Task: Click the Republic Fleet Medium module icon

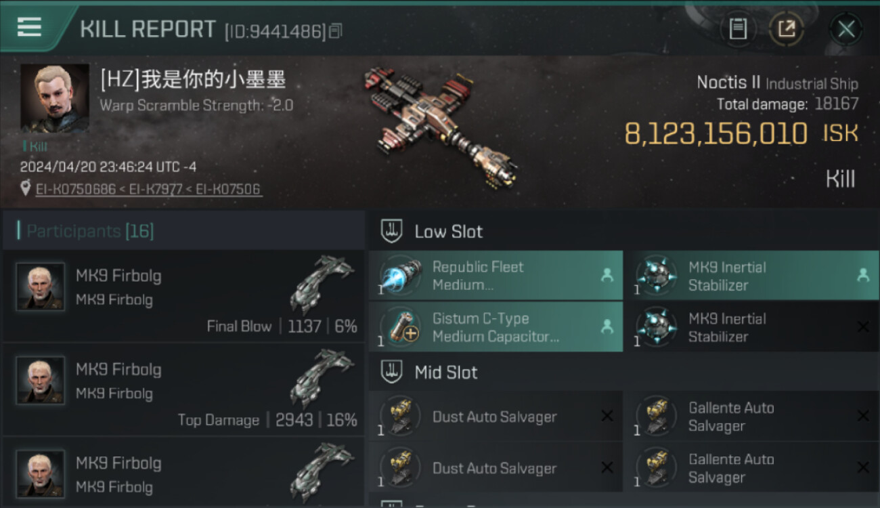Action: pos(399,276)
